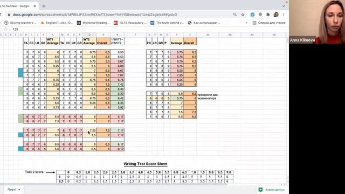This screenshot has width=345, height=194.
Task: Close the Google Sheets browser tab
Action: tap(34, 6)
